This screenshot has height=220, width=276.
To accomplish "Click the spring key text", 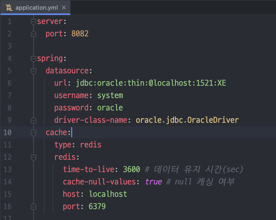I will pos(50,59).
